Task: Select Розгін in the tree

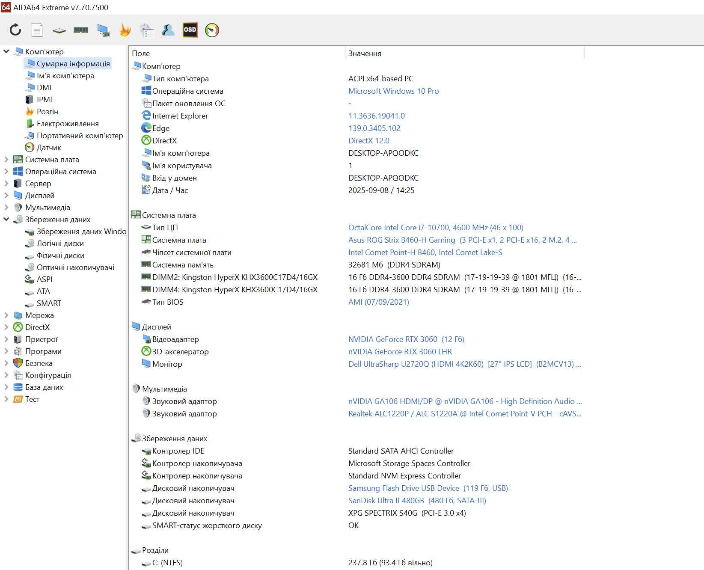Action: 47,111
